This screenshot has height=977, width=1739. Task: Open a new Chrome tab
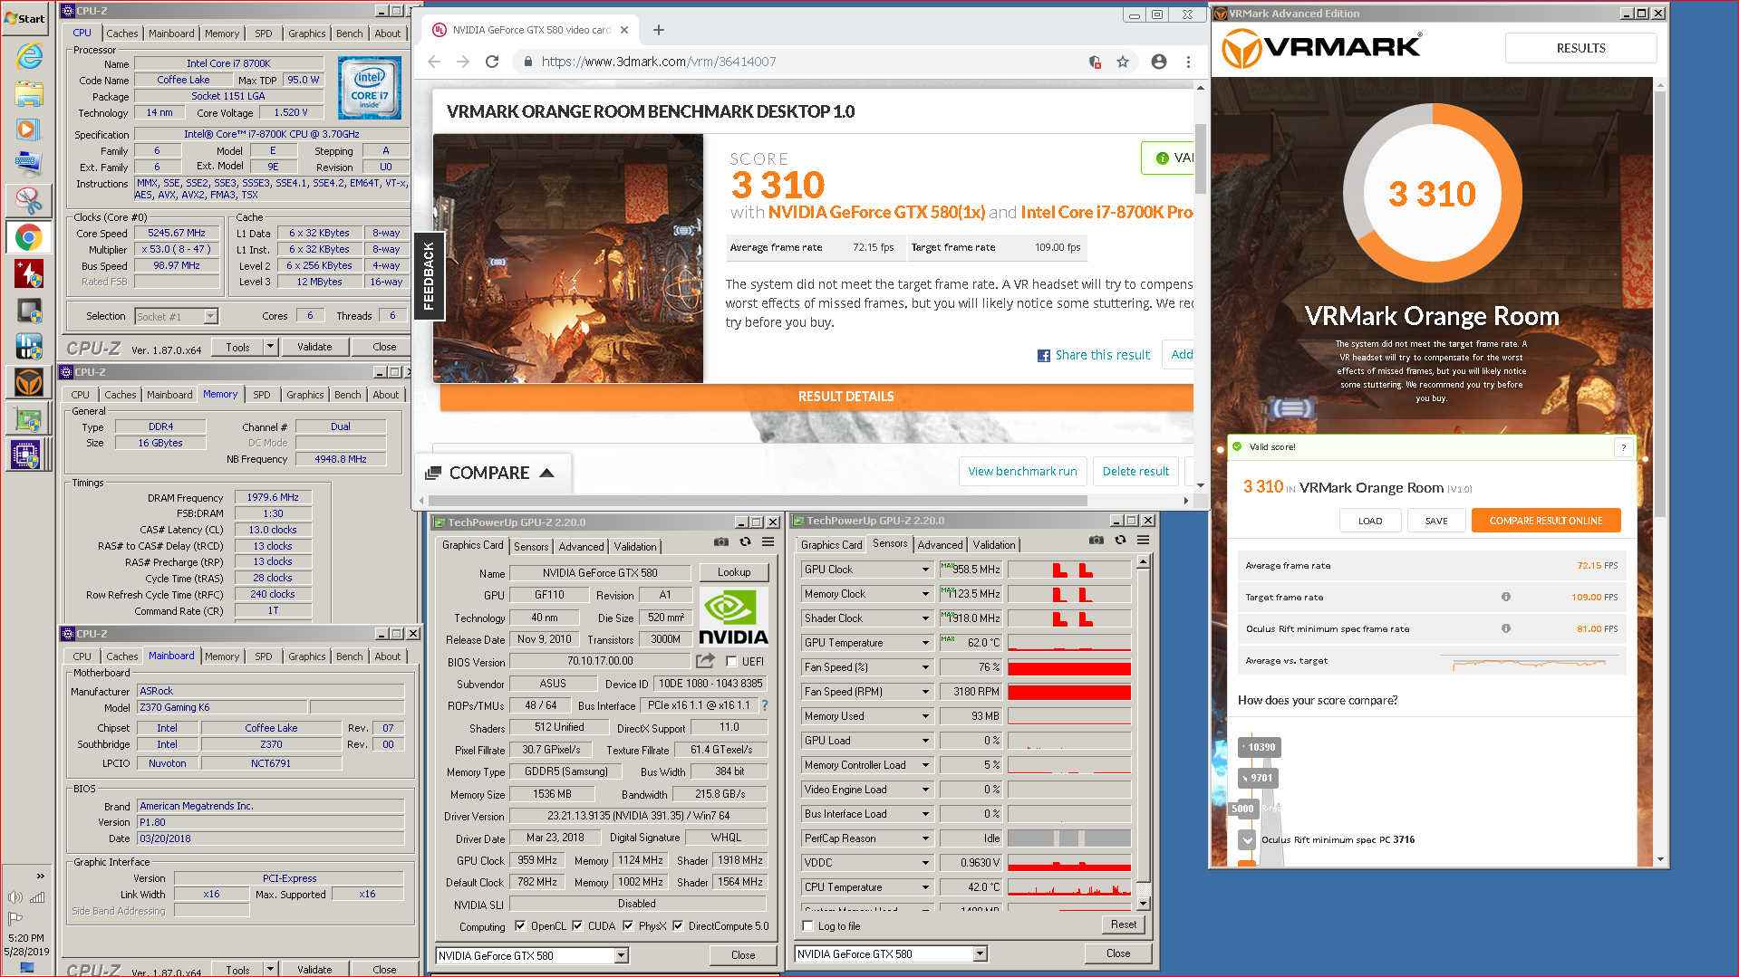pos(659,30)
